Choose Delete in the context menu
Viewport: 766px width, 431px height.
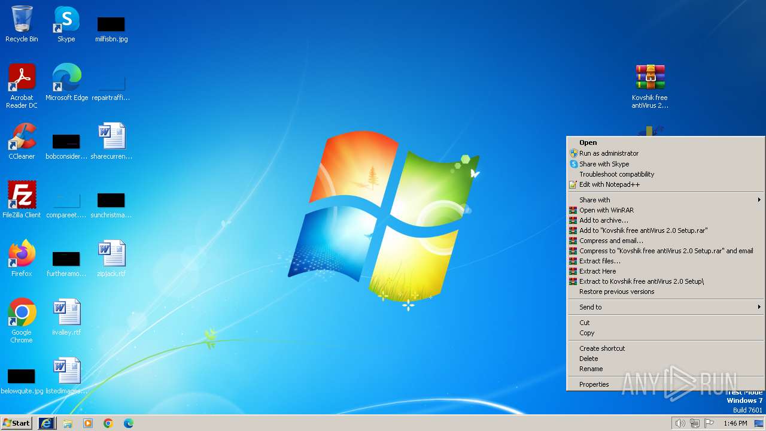[665, 359]
